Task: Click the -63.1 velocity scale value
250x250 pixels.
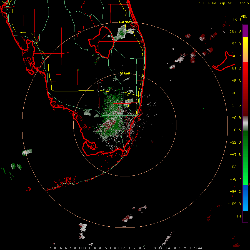Action: [x=235, y=167]
